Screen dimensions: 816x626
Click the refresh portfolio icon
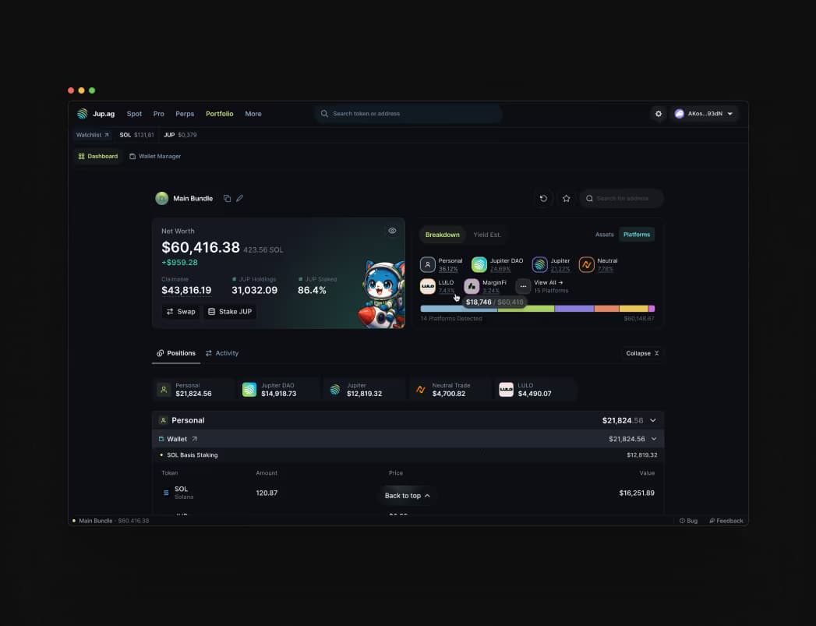tap(543, 199)
